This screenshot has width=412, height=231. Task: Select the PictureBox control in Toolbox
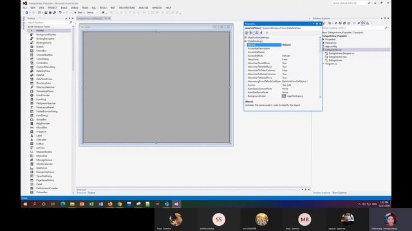(x=49, y=193)
